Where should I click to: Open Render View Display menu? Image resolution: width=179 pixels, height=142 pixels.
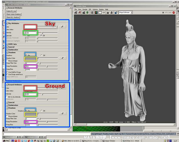click(x=101, y=9)
